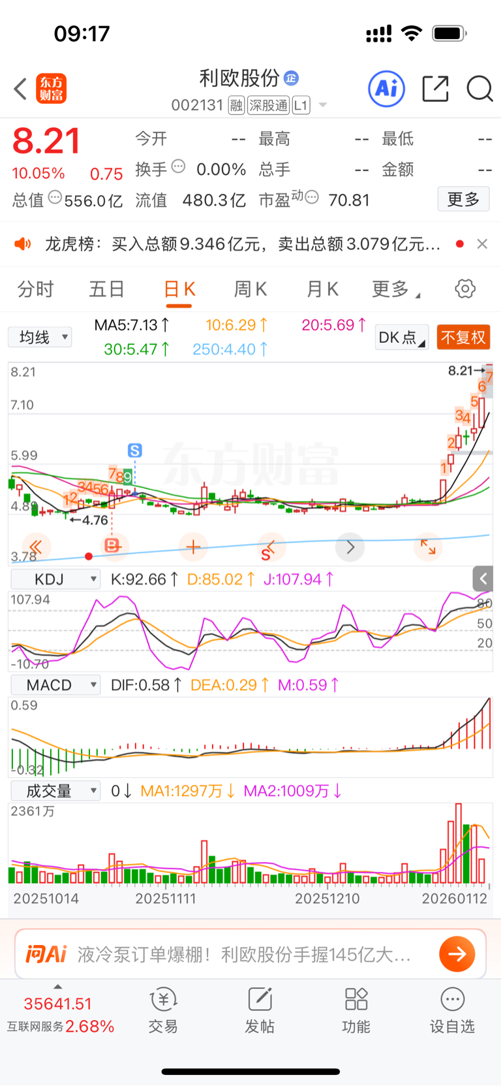This screenshot has height=1086, width=501.
Task: Tap the red dot on the 250-day line
Action: point(89,556)
